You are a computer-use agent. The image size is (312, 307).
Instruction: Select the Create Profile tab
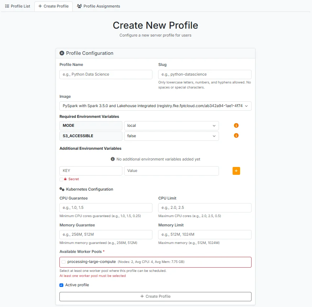point(54,6)
